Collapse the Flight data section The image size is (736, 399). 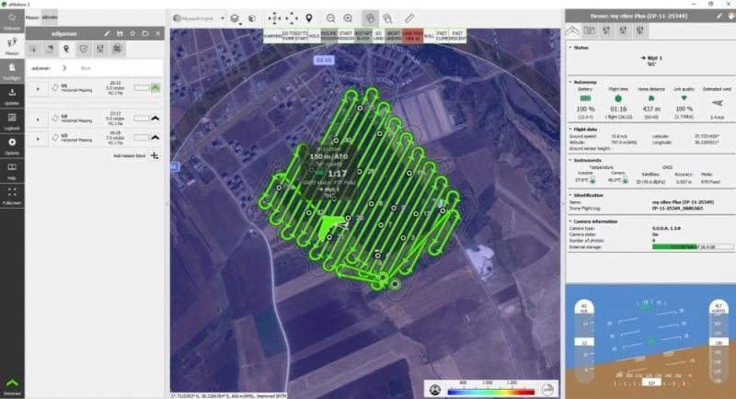coord(569,130)
